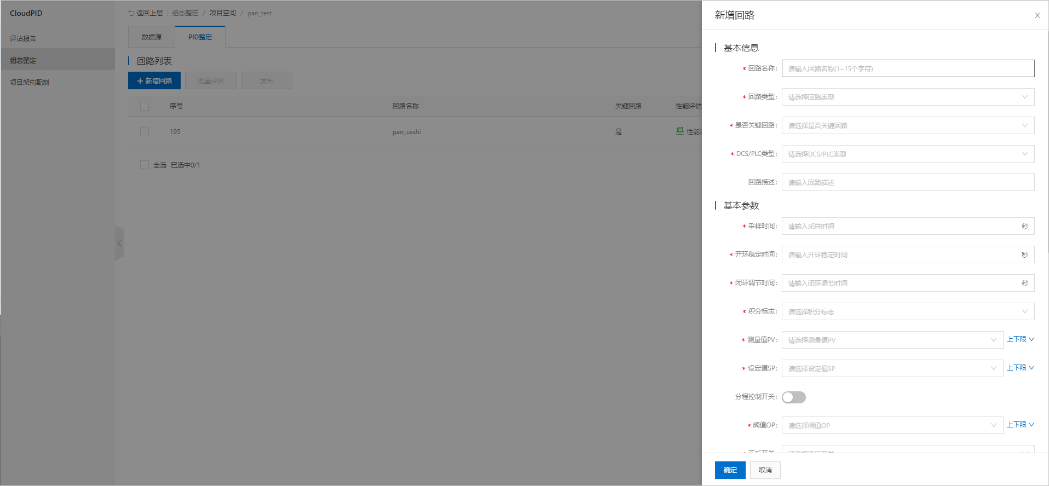This screenshot has width=1049, height=486.
Task: Click the green 性能 icon in pan_ceshi row
Action: pos(679,131)
